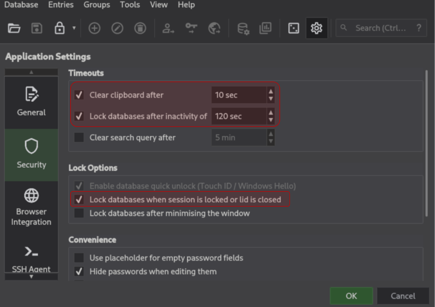
Task: Click the Copy Password key icon
Action: [191, 29]
